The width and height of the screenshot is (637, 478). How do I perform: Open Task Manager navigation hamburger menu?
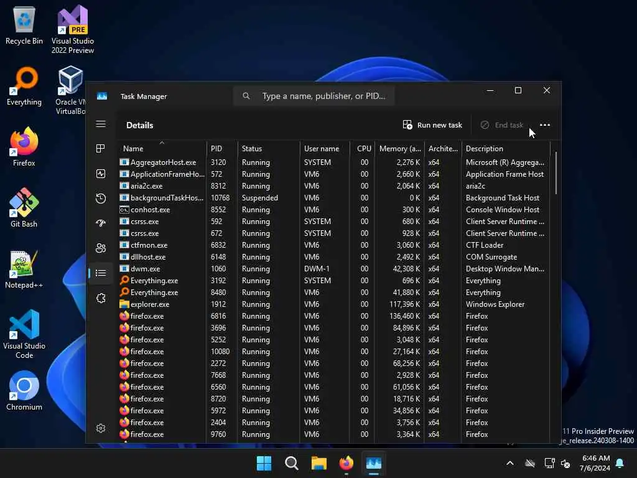(x=101, y=124)
